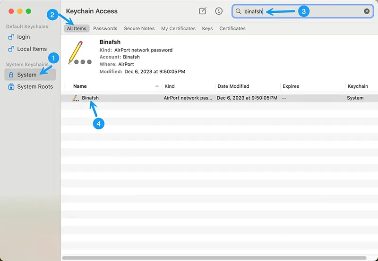Click the yellow minimize window button
The width and height of the screenshot is (378, 261).
point(20,11)
